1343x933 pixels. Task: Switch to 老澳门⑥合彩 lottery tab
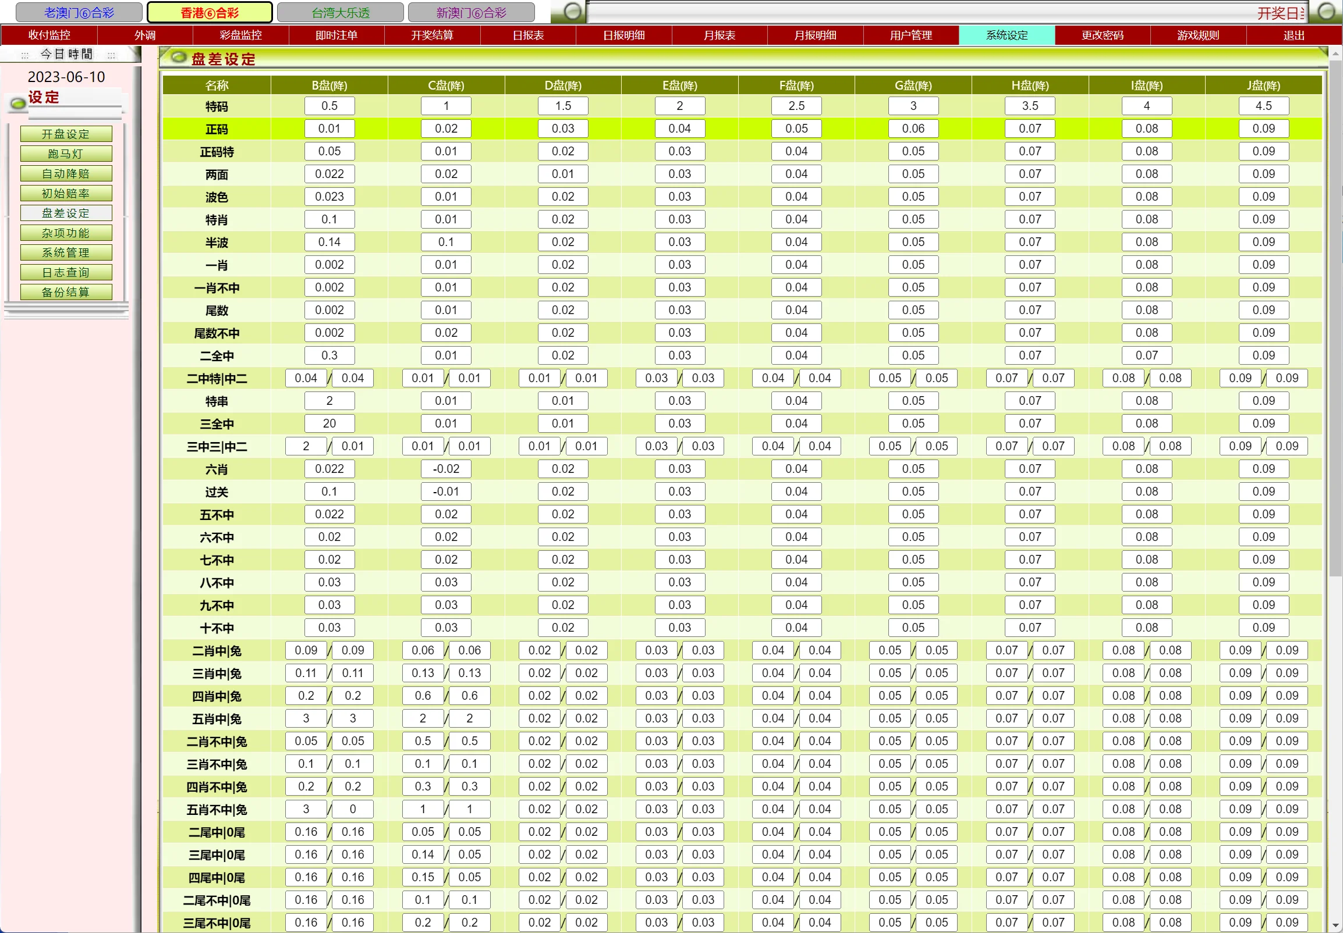79,12
